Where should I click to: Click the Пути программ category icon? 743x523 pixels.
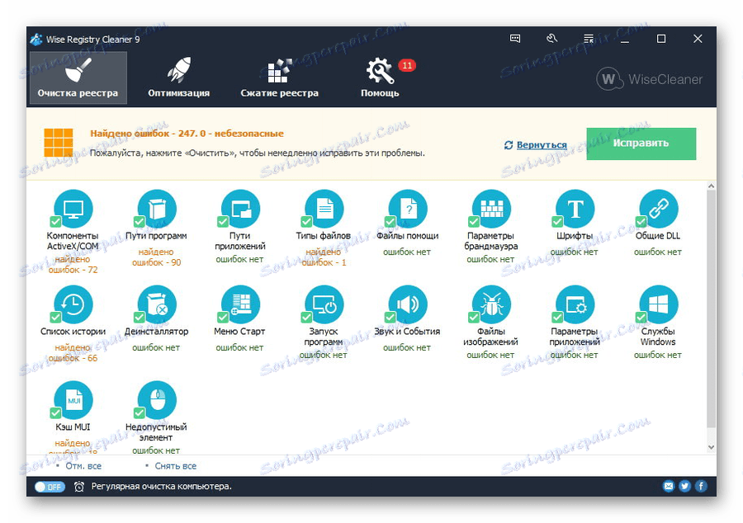point(157,209)
